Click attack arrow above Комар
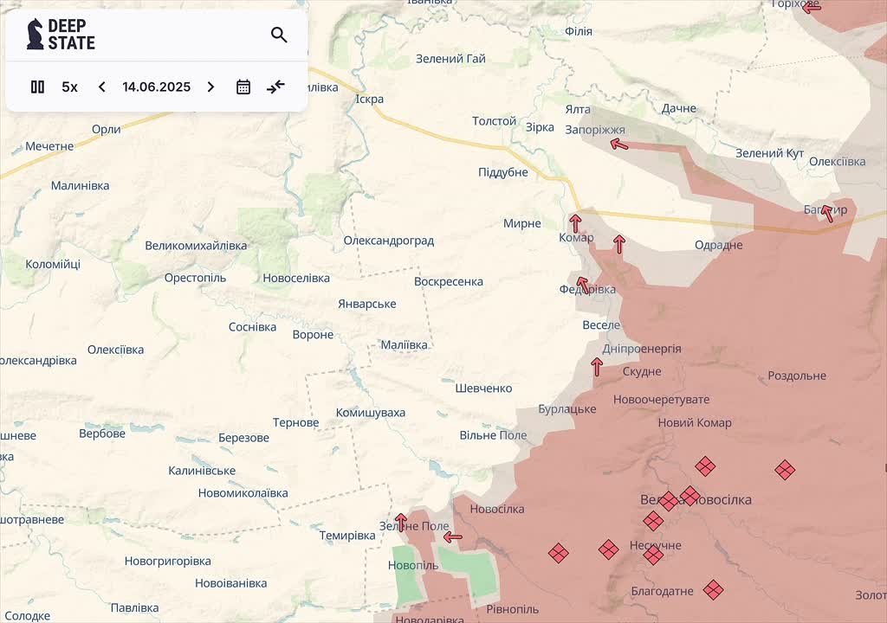This screenshot has height=623, width=887. click(x=575, y=223)
